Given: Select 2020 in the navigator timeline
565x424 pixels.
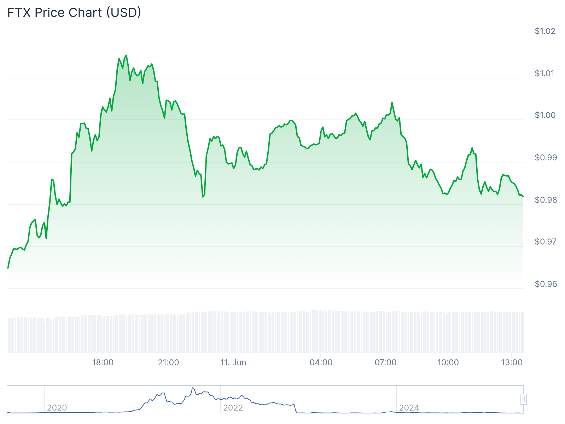Looking at the screenshot, I should pyautogui.click(x=57, y=408).
